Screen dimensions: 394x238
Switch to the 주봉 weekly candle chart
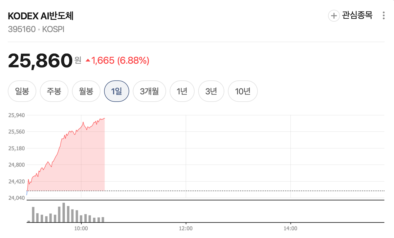click(x=54, y=91)
